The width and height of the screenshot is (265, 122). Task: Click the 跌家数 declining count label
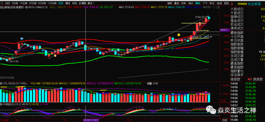tap(258, 79)
